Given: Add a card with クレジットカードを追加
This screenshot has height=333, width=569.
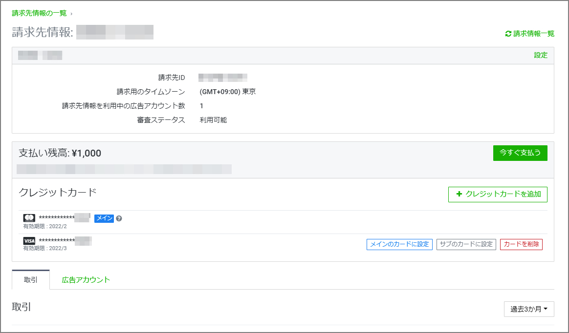Looking at the screenshot, I should tap(498, 194).
